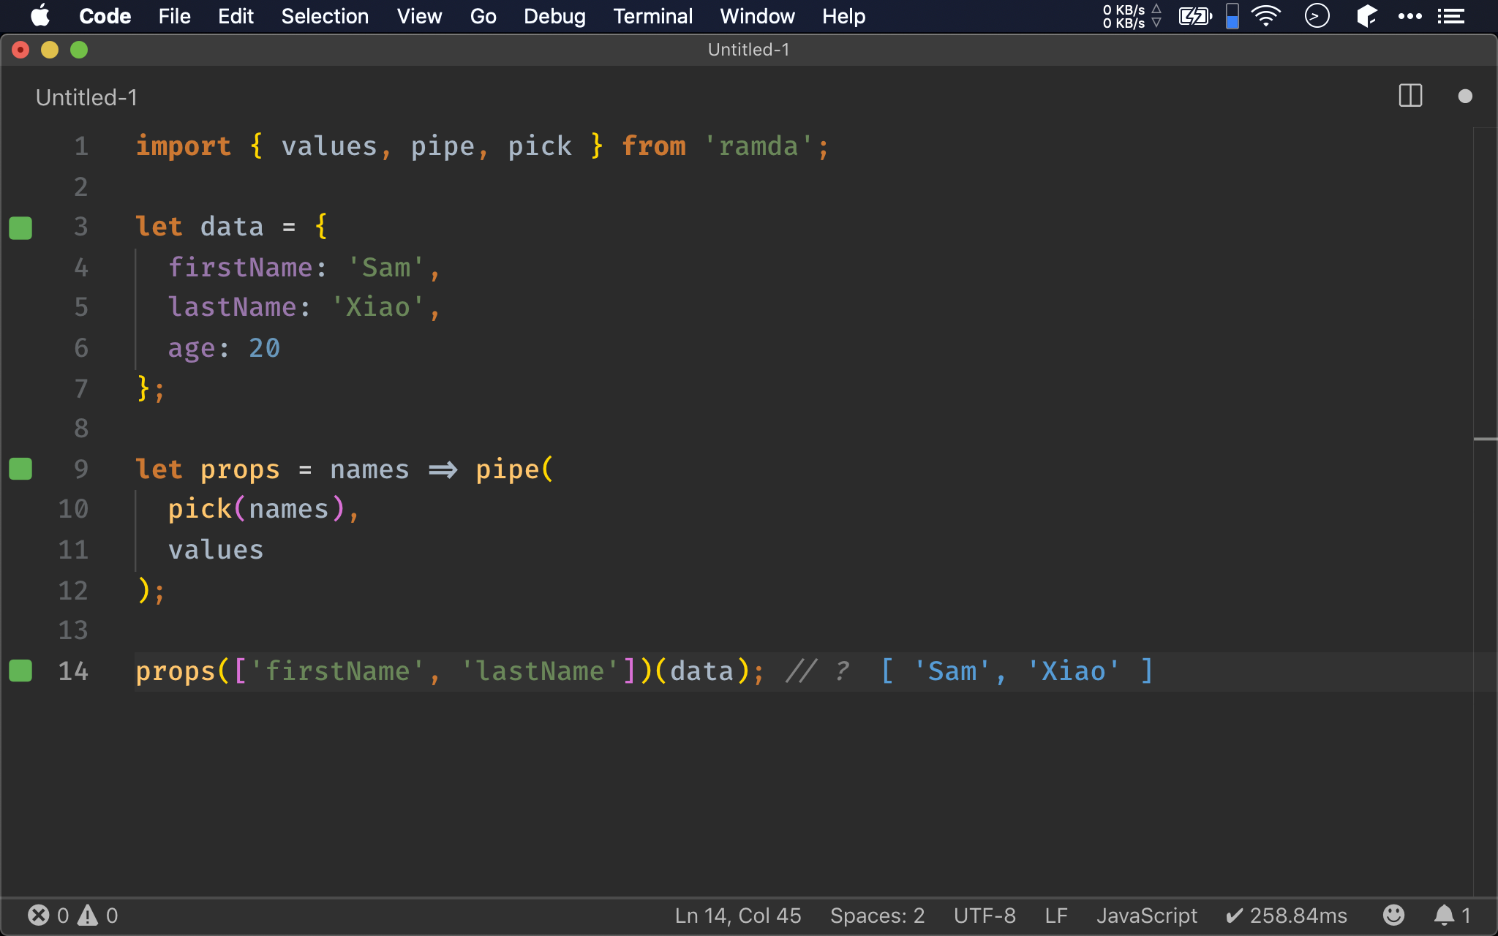Change language mode via JavaScript
This screenshot has width=1498, height=936.
(x=1146, y=916)
